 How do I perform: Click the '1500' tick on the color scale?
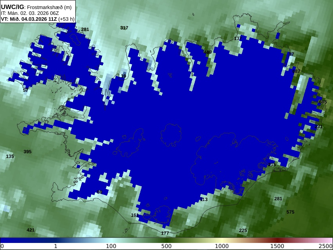pos(277,246)
